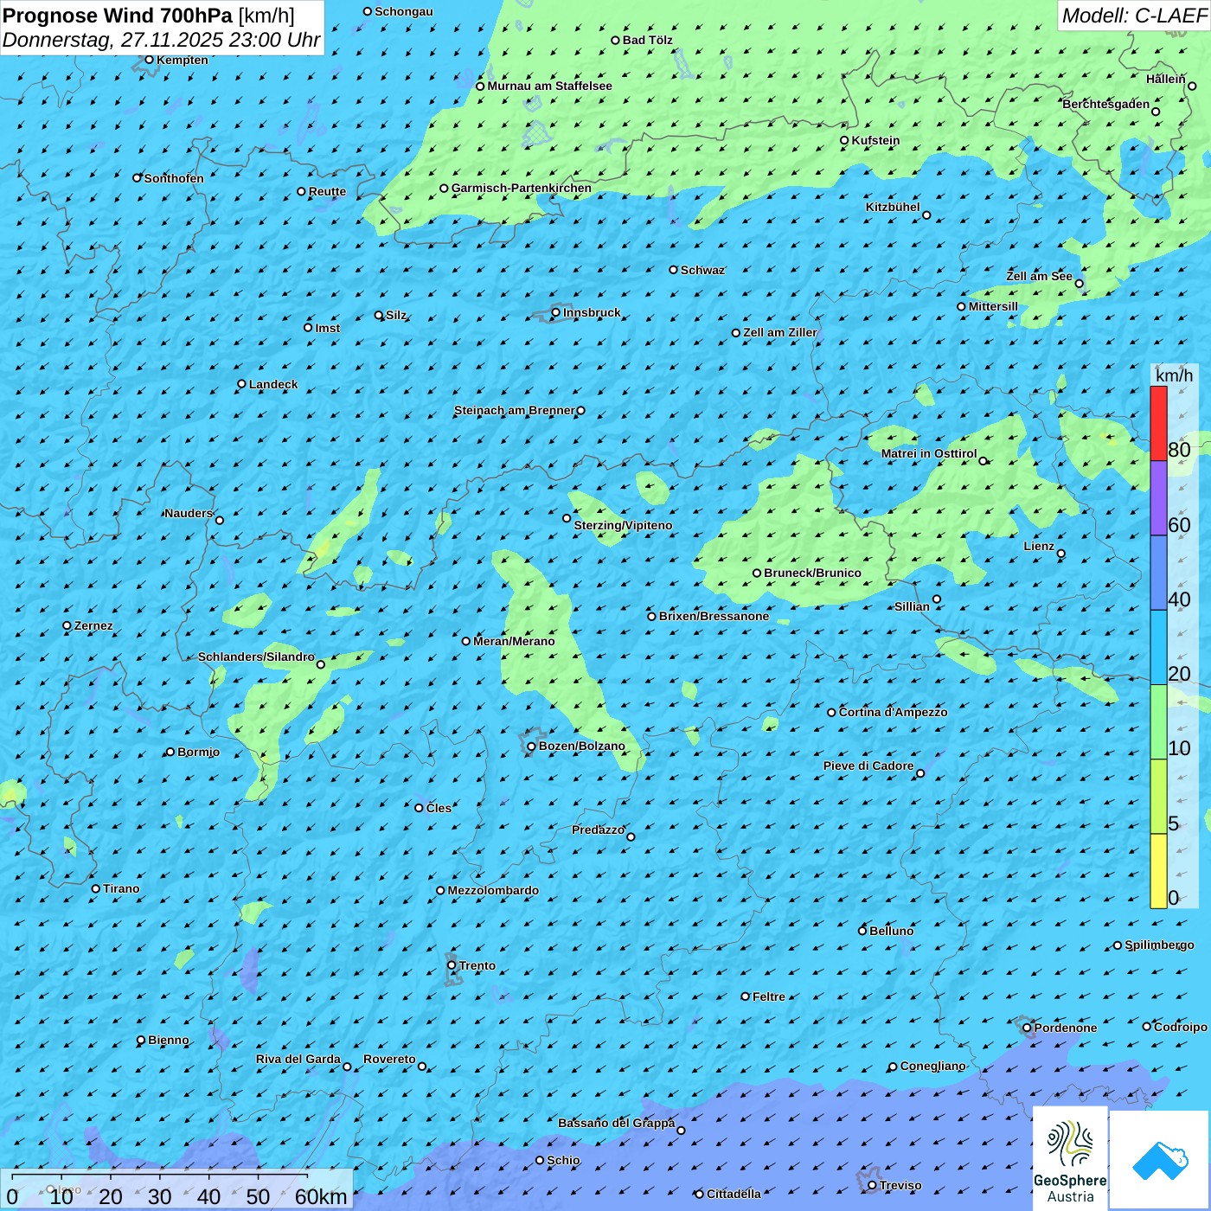Screen dimensions: 1211x1211
Task: Click the Matrei in Osttirol label
Action: tap(929, 453)
